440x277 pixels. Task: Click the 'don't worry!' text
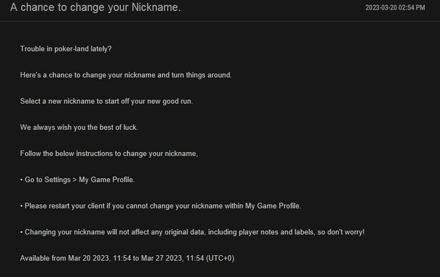click(343, 232)
